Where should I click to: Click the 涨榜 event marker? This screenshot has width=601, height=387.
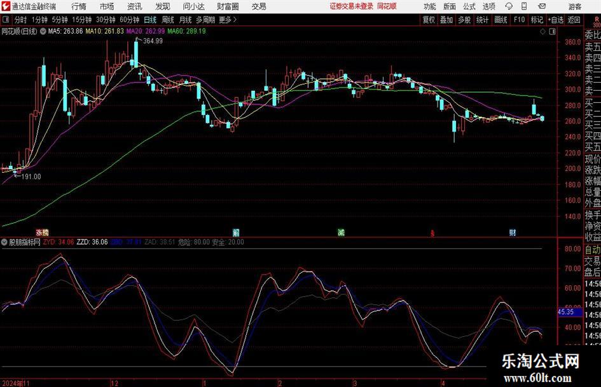43,233
